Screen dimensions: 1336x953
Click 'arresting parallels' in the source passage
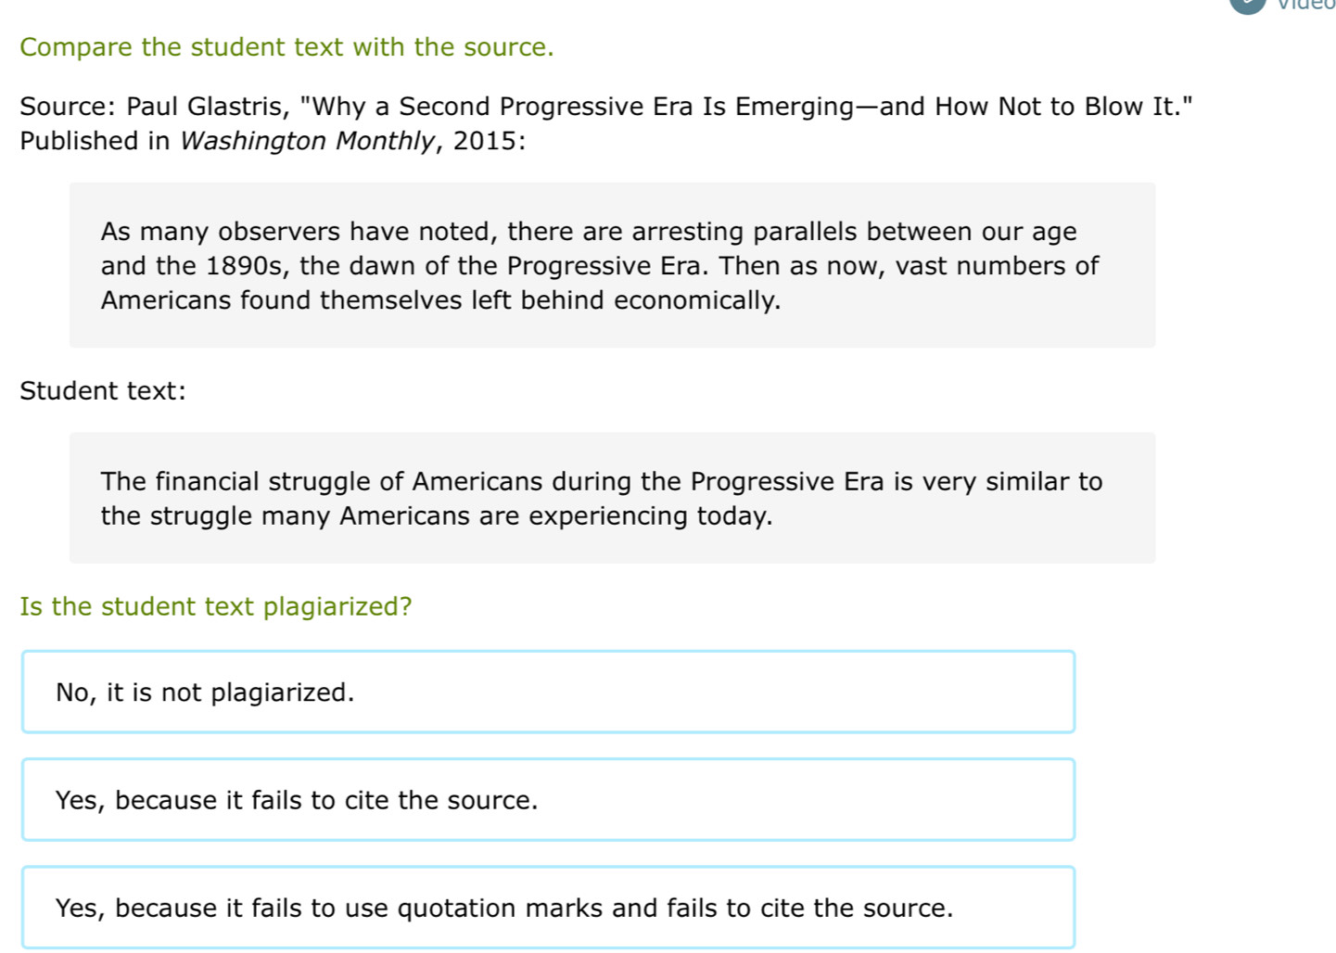pos(745,232)
